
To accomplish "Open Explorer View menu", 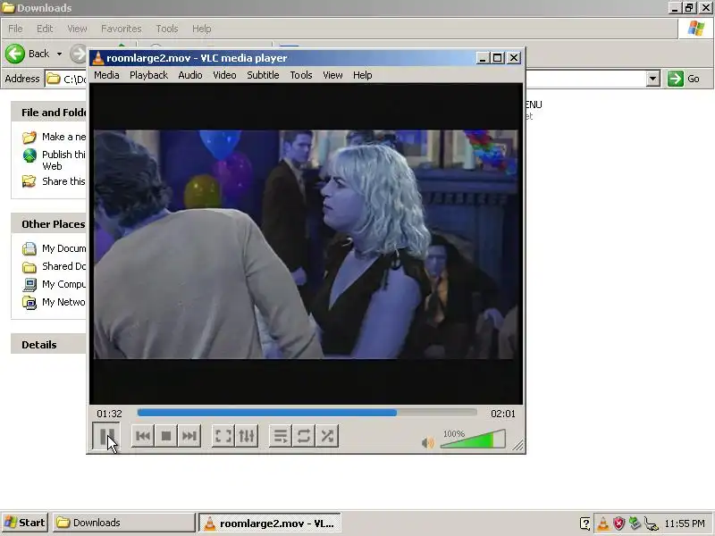I will click(x=77, y=29).
